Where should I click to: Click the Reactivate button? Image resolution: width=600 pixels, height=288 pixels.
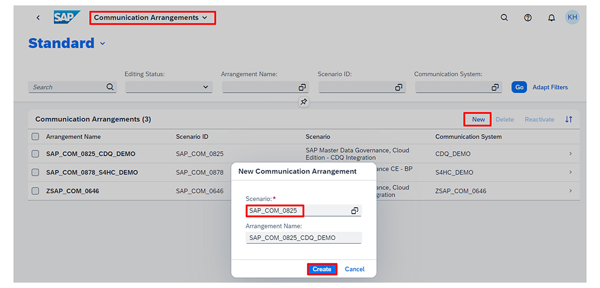[x=539, y=119]
